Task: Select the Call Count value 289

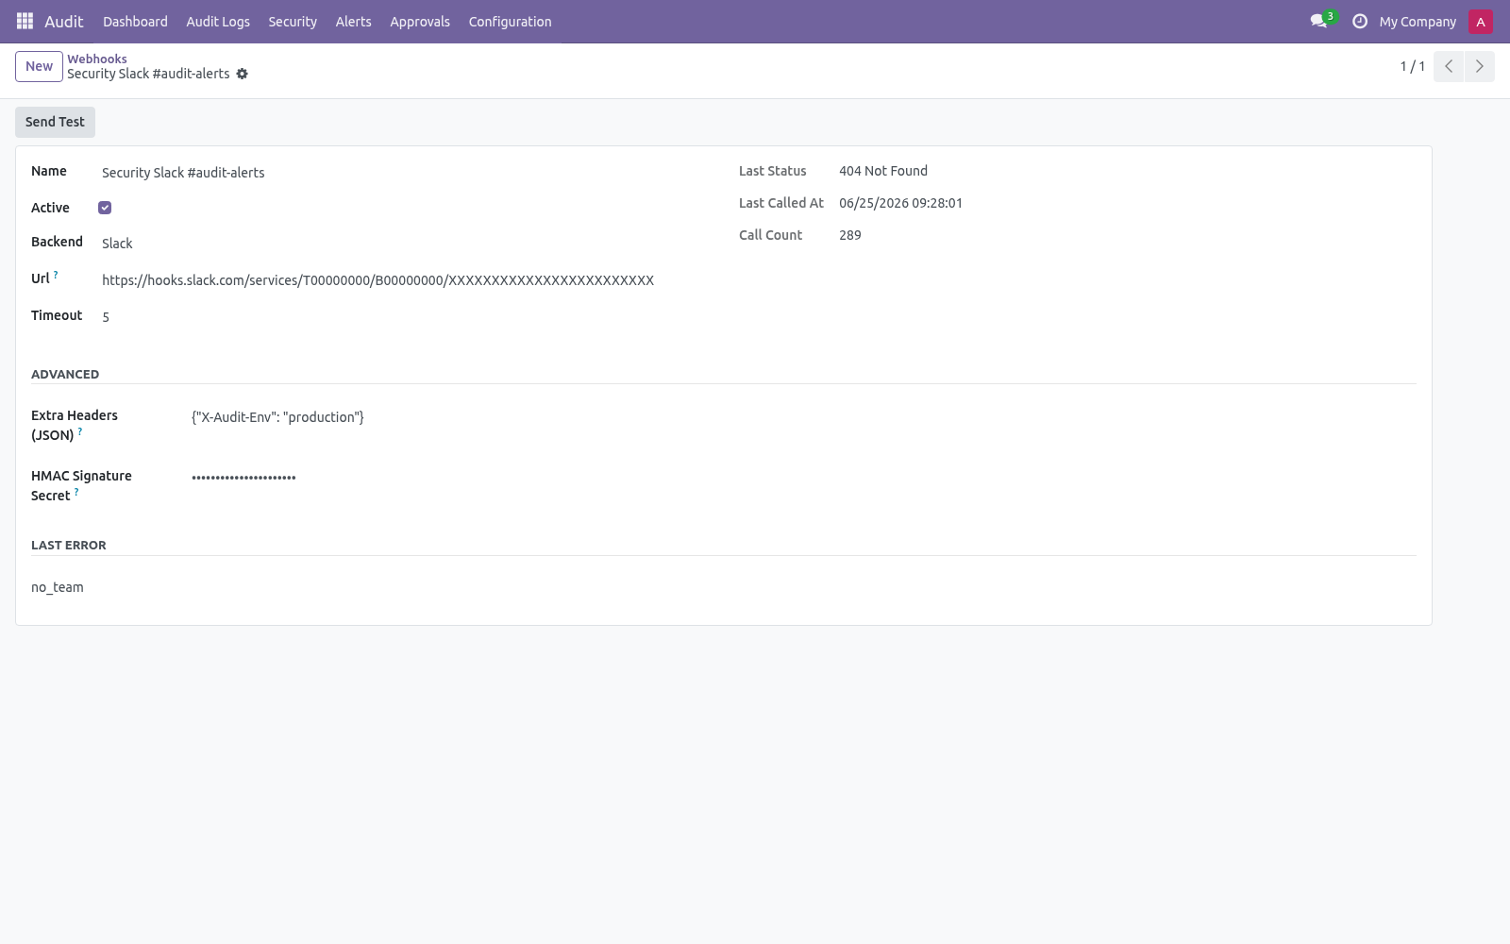Action: point(850,235)
